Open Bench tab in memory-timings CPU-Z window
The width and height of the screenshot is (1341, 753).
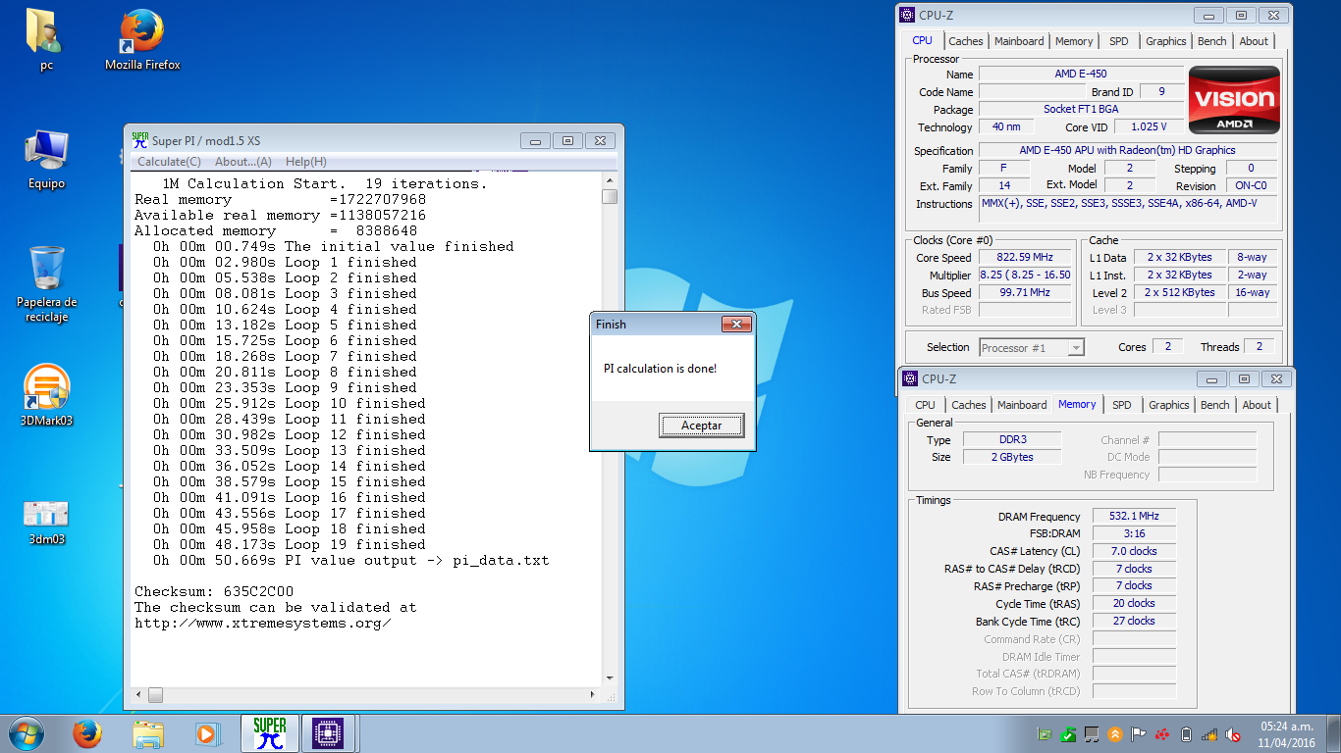pos(1215,405)
